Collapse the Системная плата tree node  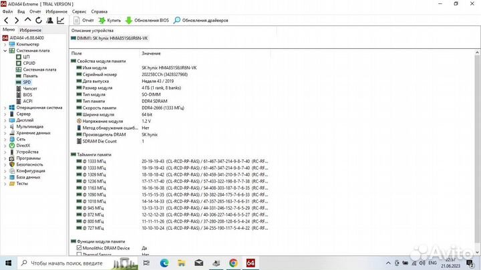point(5,51)
